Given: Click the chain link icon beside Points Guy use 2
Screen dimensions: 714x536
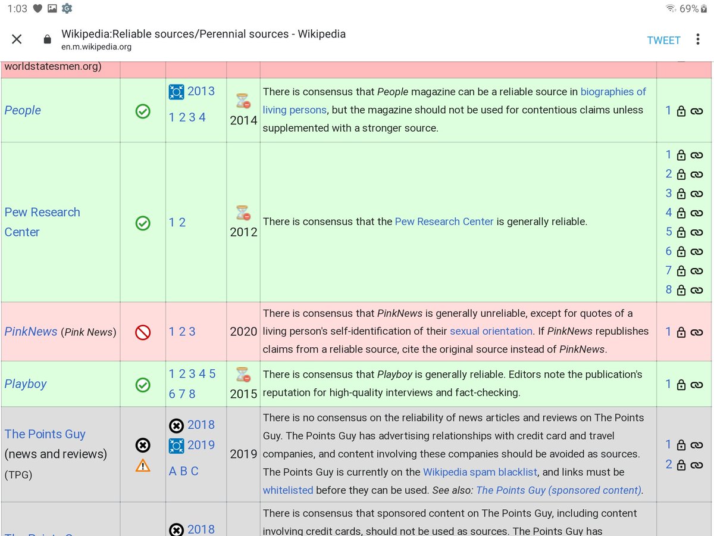Looking at the screenshot, I should [697, 465].
